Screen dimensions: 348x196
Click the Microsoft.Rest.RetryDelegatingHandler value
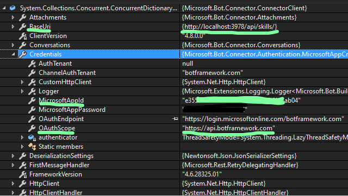[240, 165]
